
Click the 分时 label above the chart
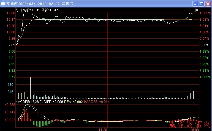coord(19,10)
